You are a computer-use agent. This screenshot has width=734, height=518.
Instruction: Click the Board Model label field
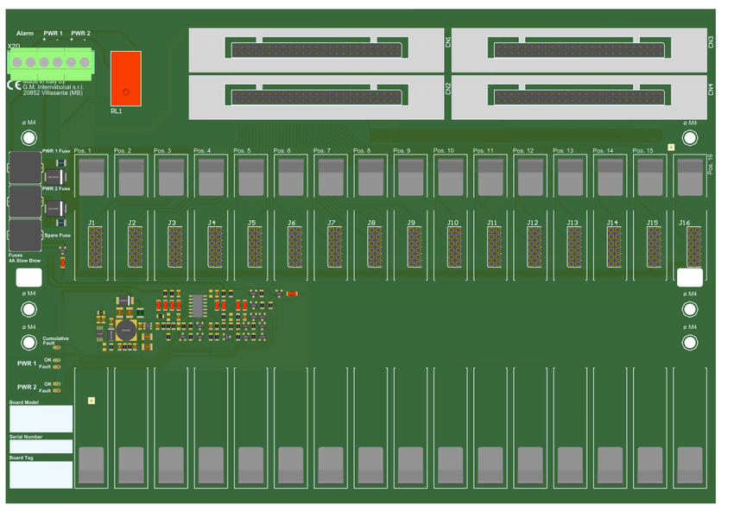click(x=41, y=419)
